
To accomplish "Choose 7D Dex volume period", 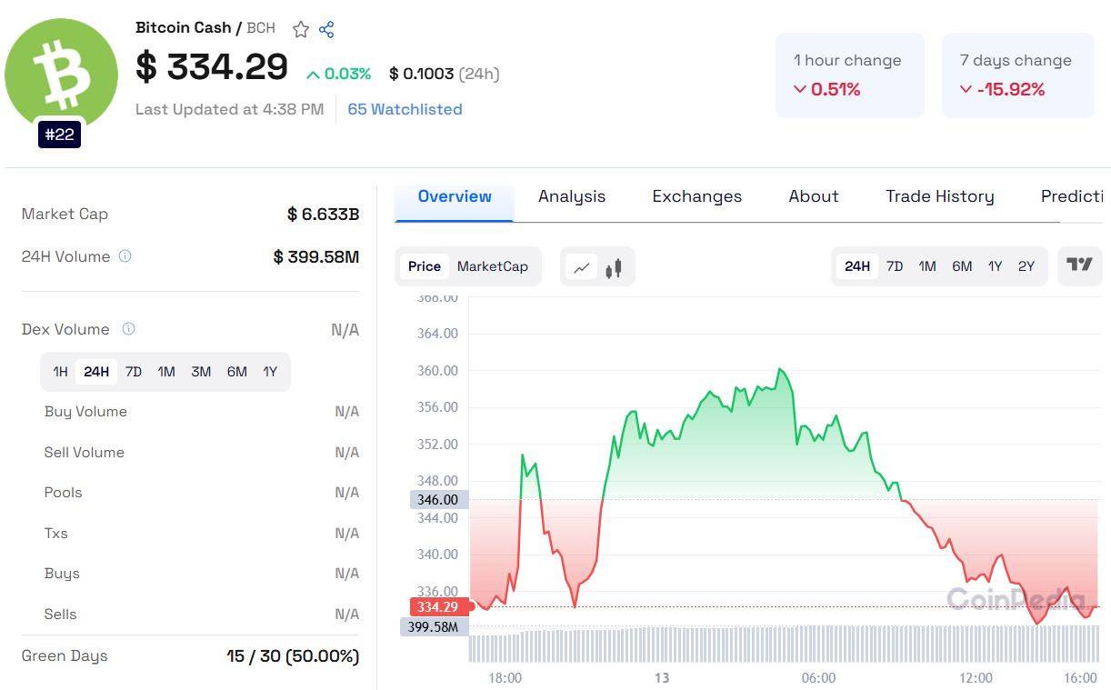I will tap(134, 372).
